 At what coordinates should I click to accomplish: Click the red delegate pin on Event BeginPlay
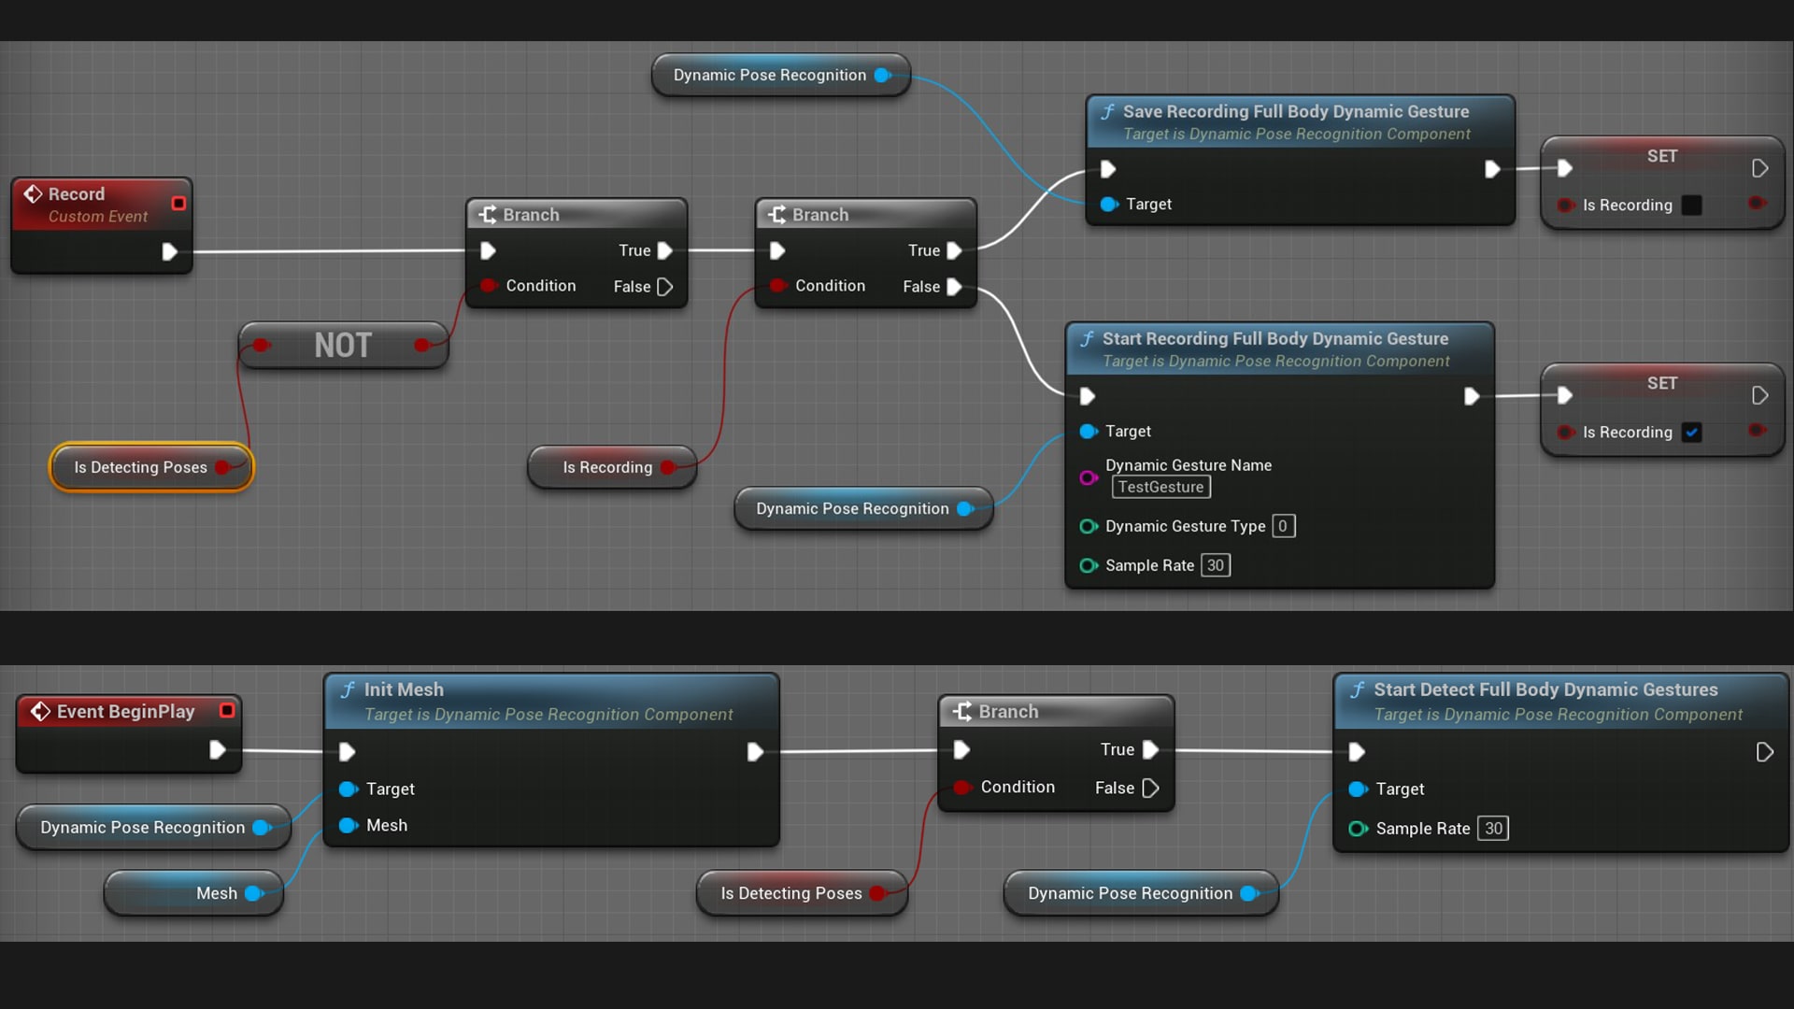pos(226,710)
